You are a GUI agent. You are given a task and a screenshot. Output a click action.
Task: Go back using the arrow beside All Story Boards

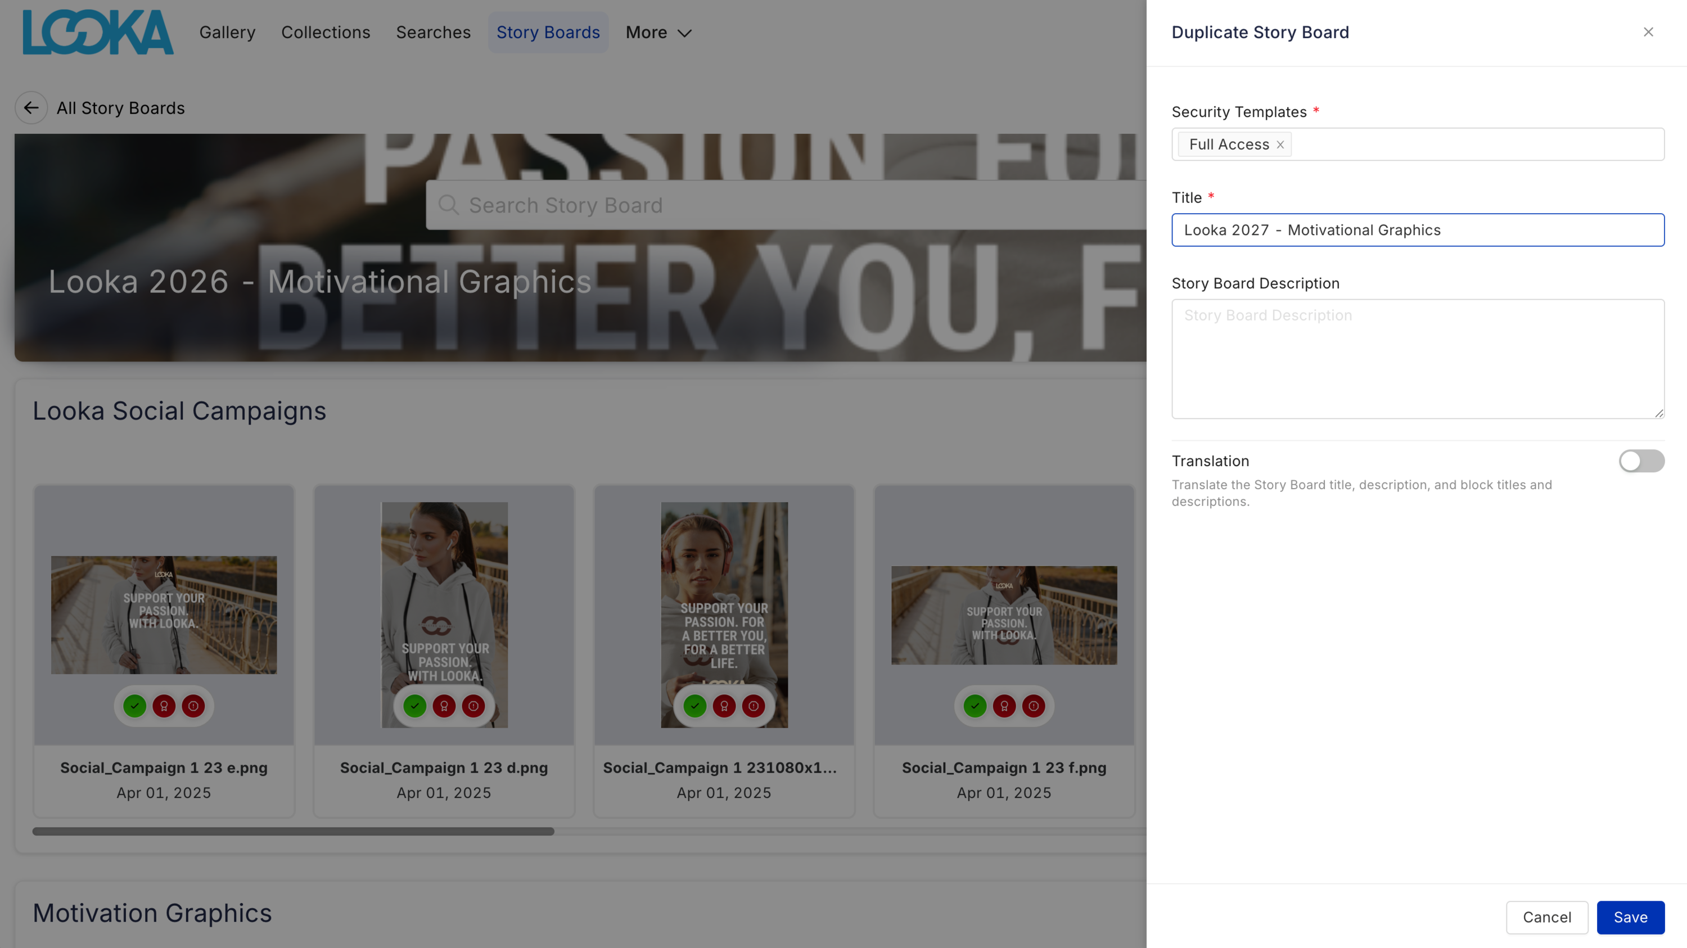(x=31, y=108)
